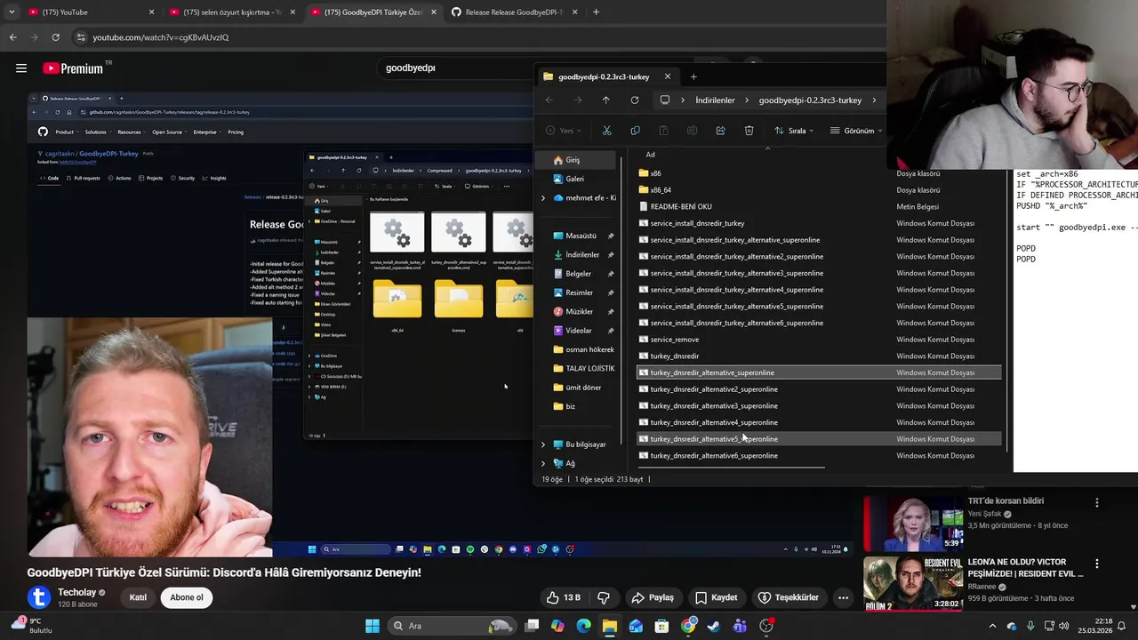Go back in the browser

click(12, 37)
